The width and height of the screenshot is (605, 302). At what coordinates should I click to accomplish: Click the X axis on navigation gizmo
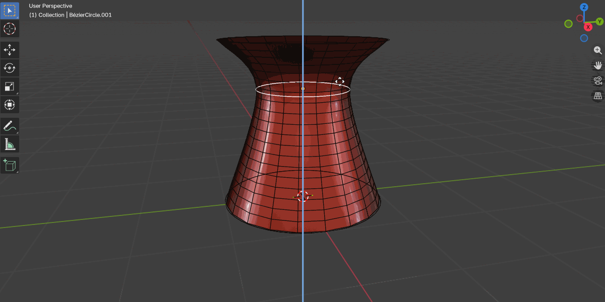[x=588, y=27]
